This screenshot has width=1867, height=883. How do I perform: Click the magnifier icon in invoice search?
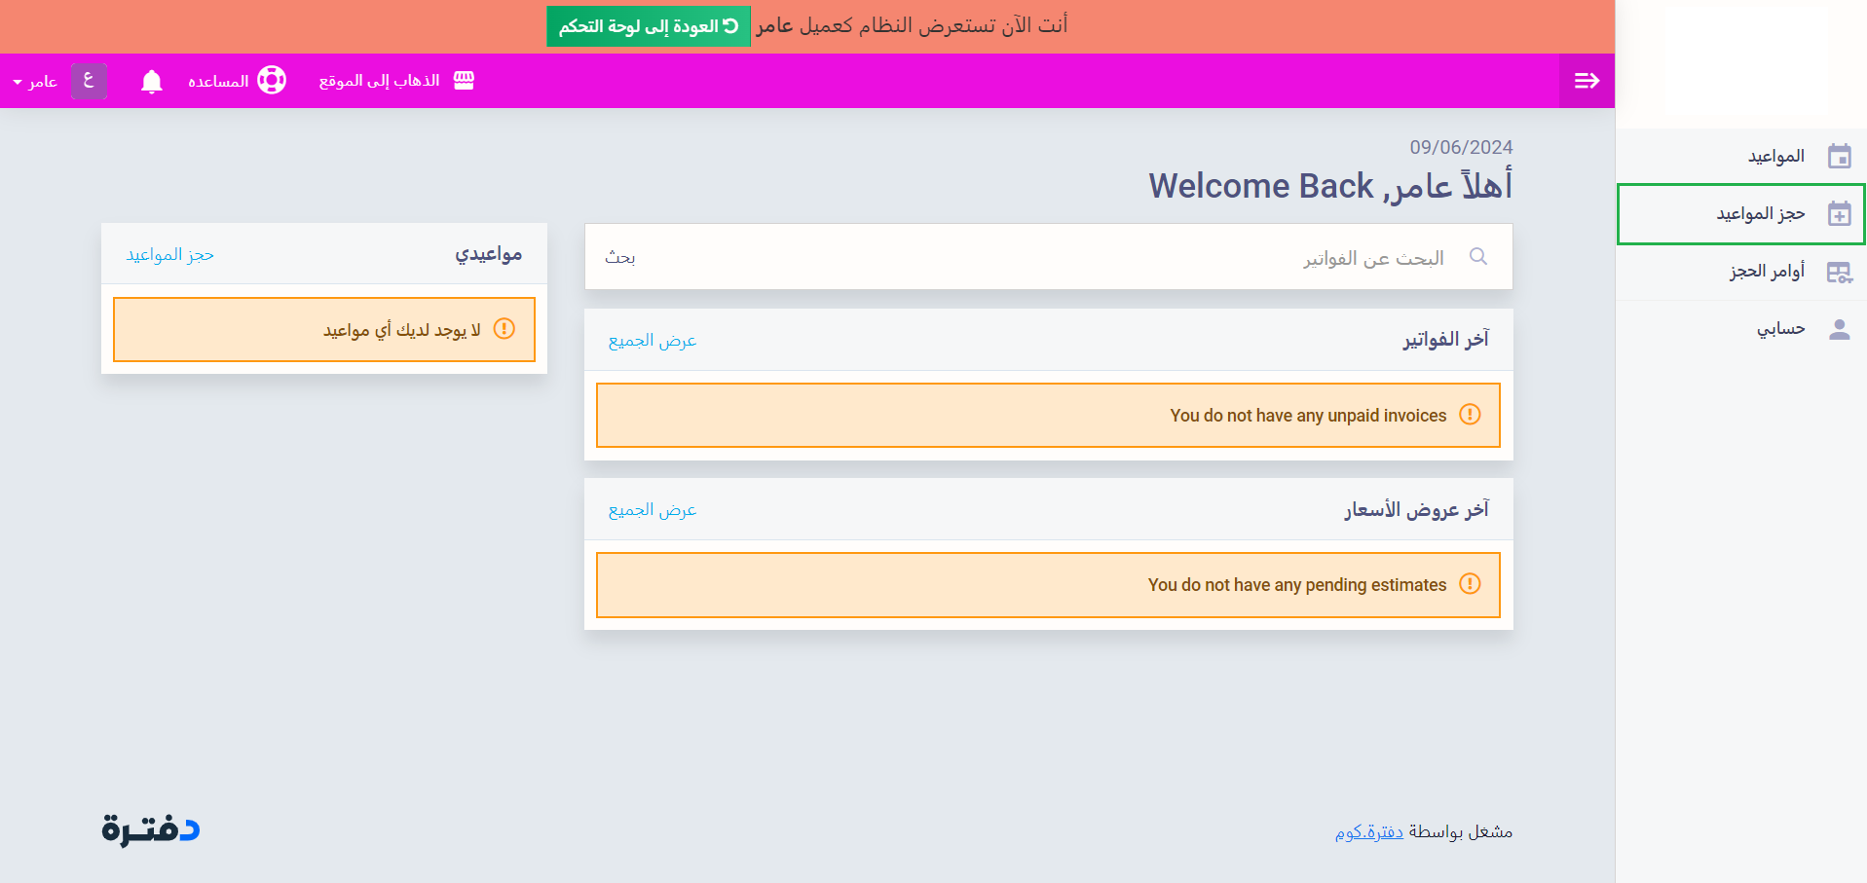[1477, 257]
